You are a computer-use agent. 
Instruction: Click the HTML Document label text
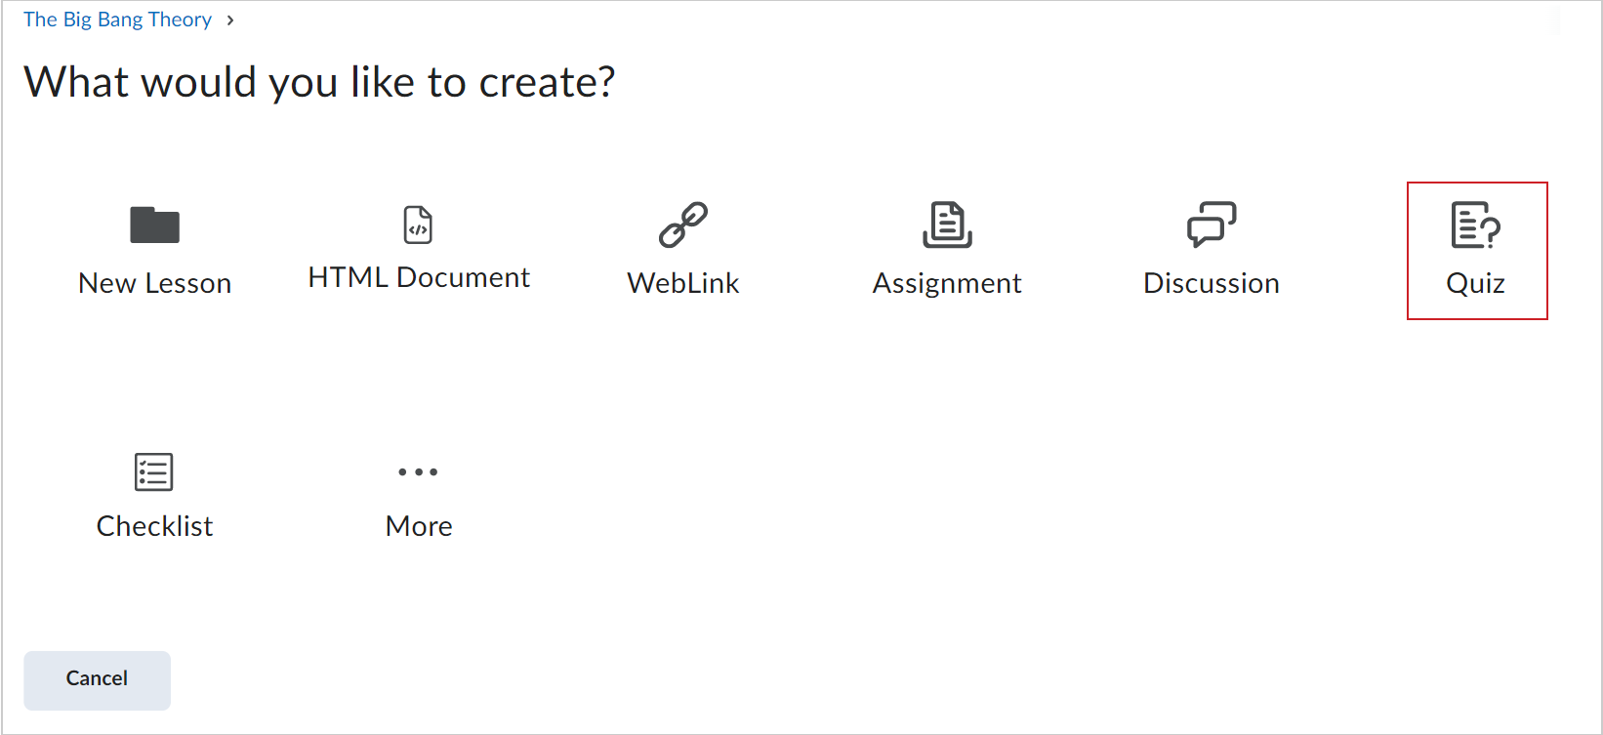click(418, 276)
